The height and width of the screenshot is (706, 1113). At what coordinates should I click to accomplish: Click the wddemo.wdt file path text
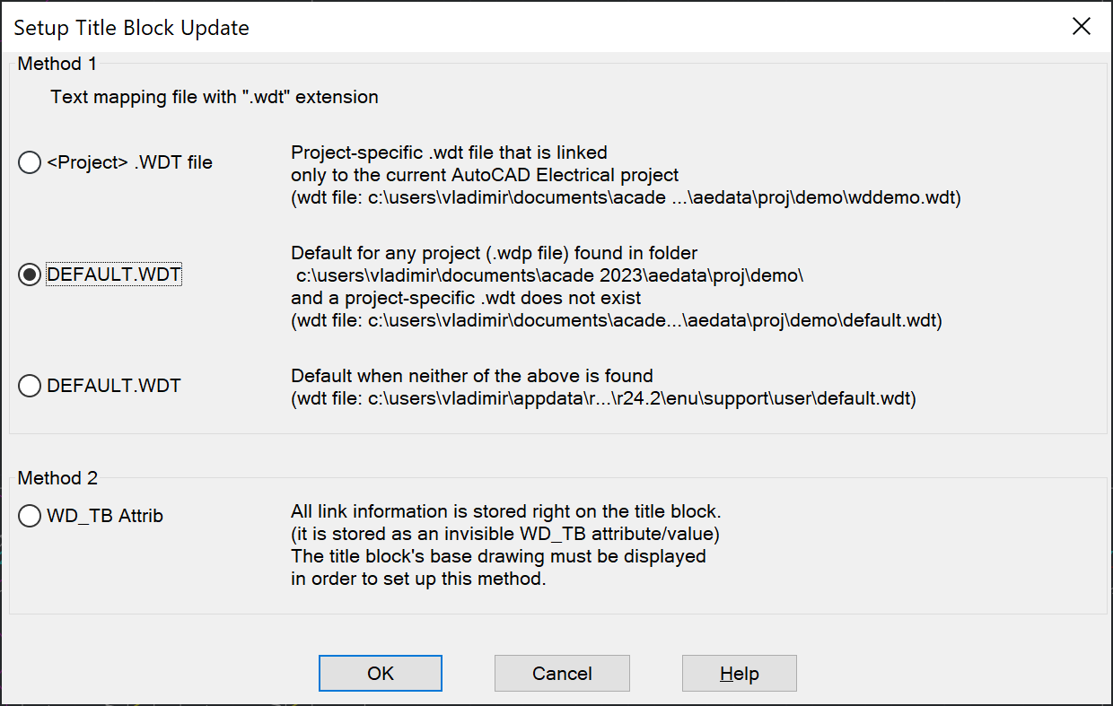point(626,196)
